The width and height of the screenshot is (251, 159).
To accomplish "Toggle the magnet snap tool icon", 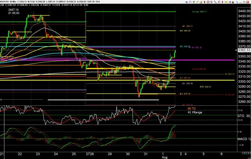I will coord(233,2).
